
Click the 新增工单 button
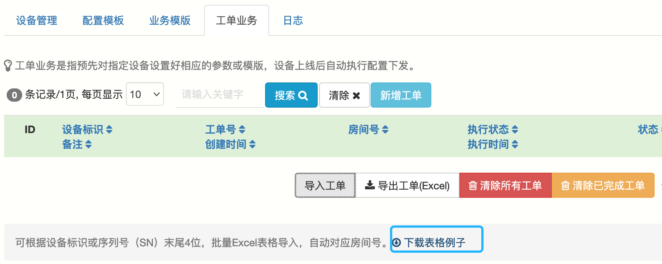401,95
